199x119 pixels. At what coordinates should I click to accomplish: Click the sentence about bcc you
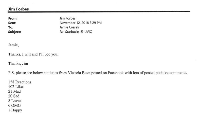pos(32,55)
